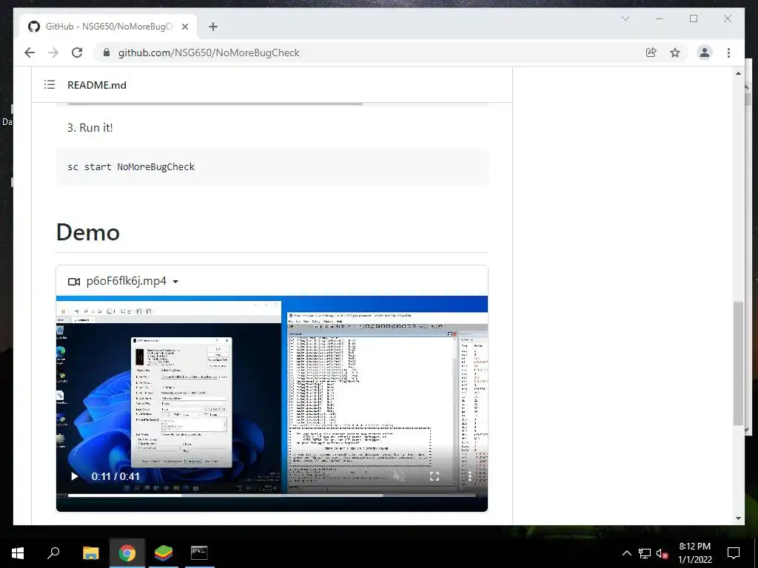Image resolution: width=758 pixels, height=568 pixels.
Task: Switch to Chrome in the taskbar
Action: pos(127,552)
